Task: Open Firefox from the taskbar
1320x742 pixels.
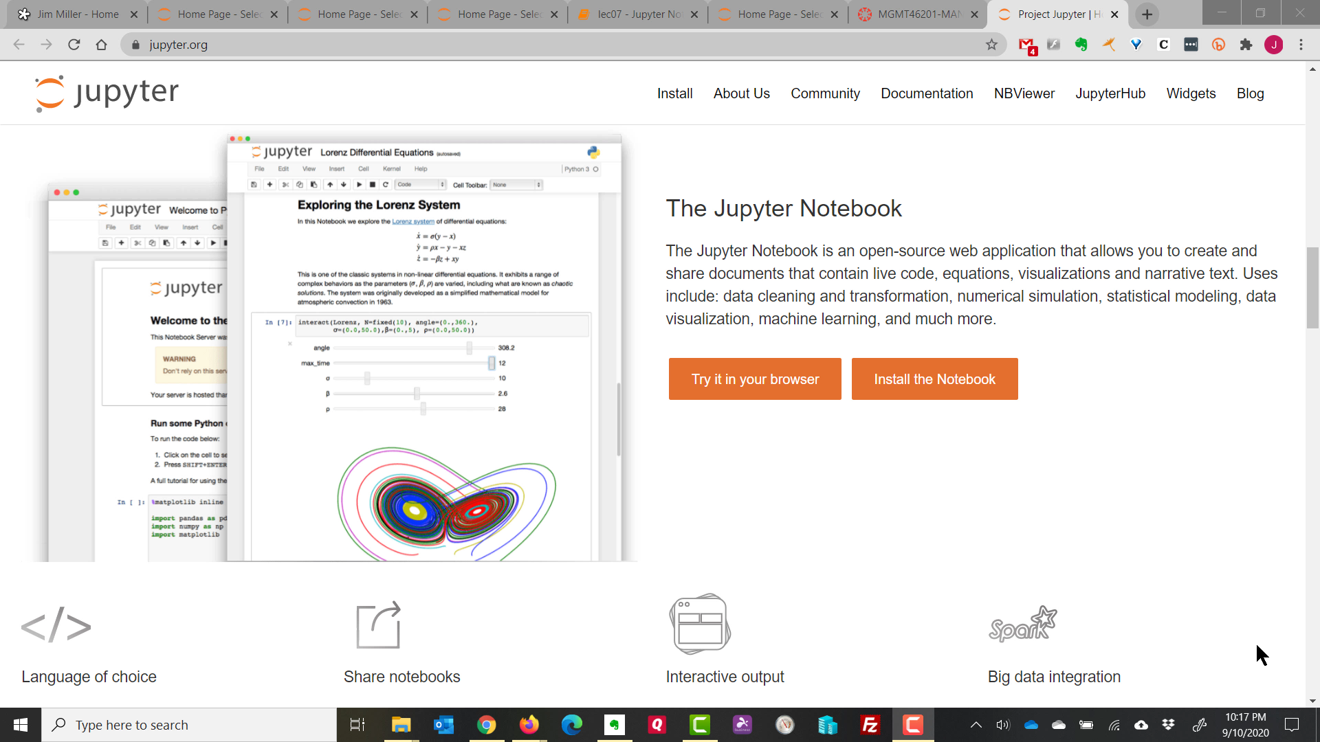Action: 529,725
